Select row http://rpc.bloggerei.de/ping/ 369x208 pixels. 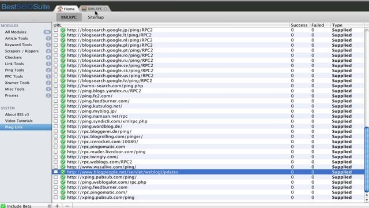[x=208, y=131]
